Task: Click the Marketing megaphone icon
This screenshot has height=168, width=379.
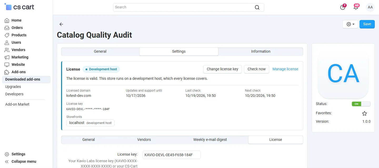Action: pyautogui.click(x=7, y=57)
